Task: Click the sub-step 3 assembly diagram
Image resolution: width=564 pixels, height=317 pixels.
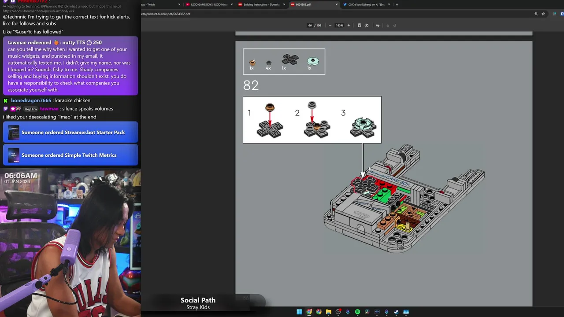Action: click(364, 127)
